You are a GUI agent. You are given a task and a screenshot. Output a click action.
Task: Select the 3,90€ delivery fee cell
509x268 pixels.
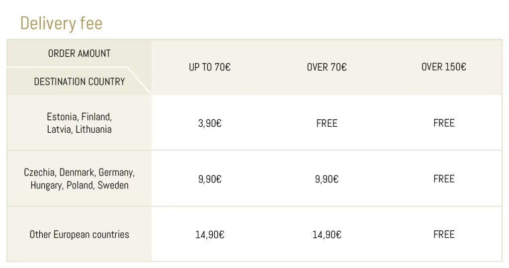(210, 123)
